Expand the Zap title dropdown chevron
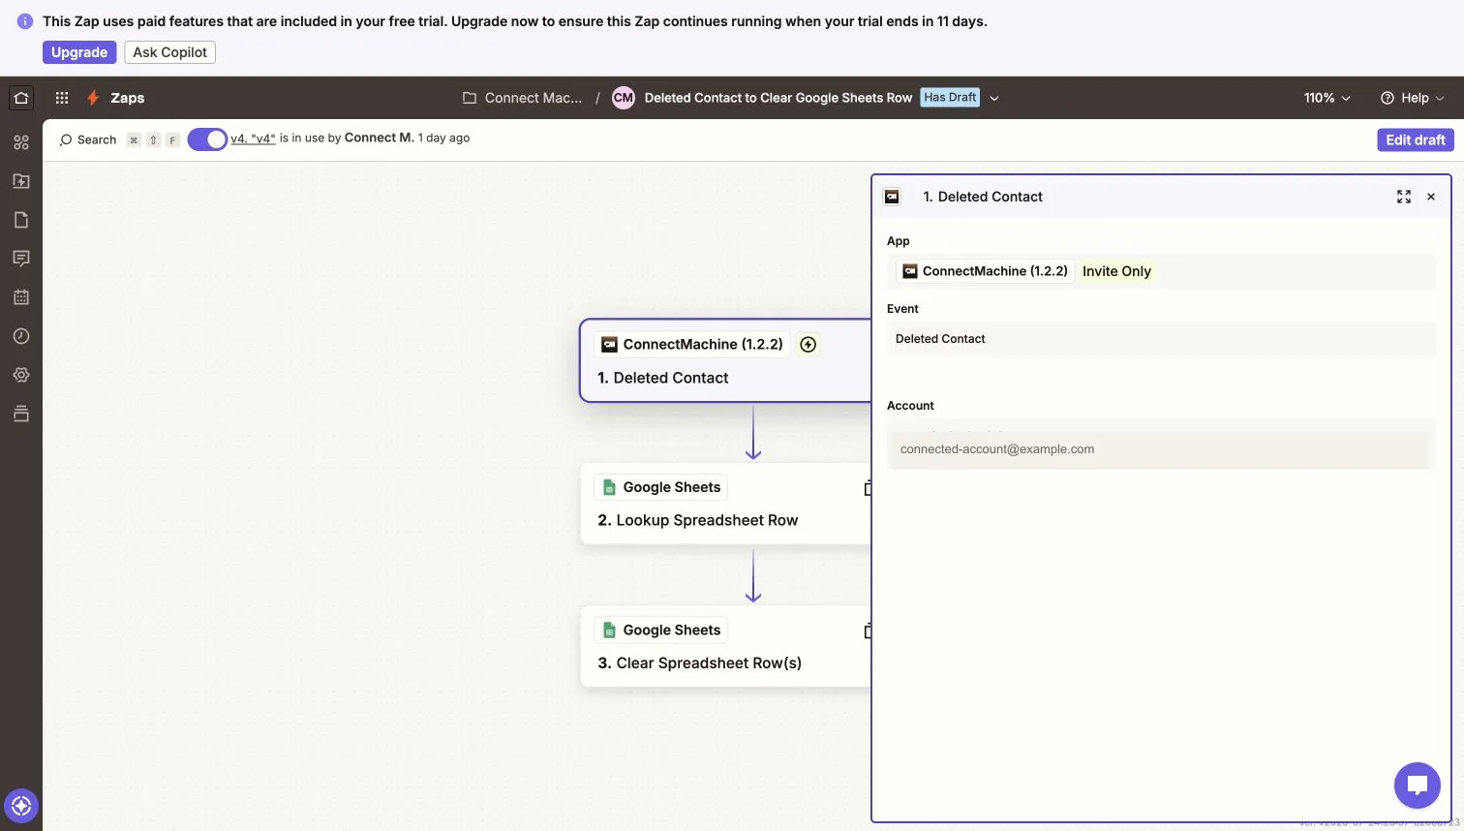The width and height of the screenshot is (1464, 831). [x=994, y=98]
